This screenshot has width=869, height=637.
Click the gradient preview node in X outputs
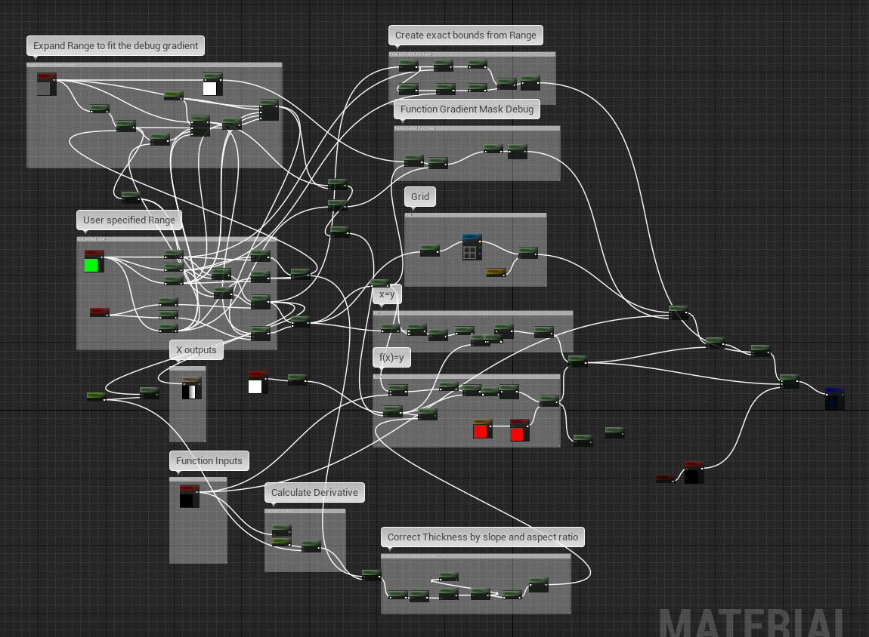pyautogui.click(x=192, y=388)
